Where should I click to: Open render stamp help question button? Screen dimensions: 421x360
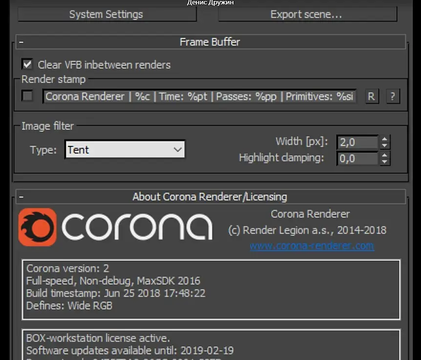click(x=393, y=96)
